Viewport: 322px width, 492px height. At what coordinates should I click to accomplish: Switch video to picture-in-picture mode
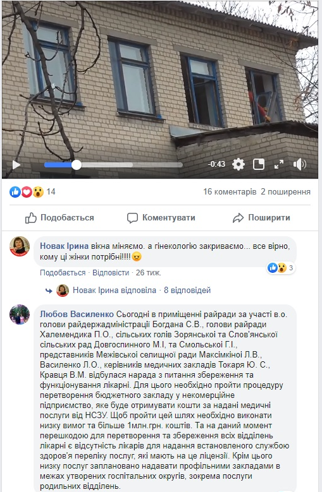(259, 164)
